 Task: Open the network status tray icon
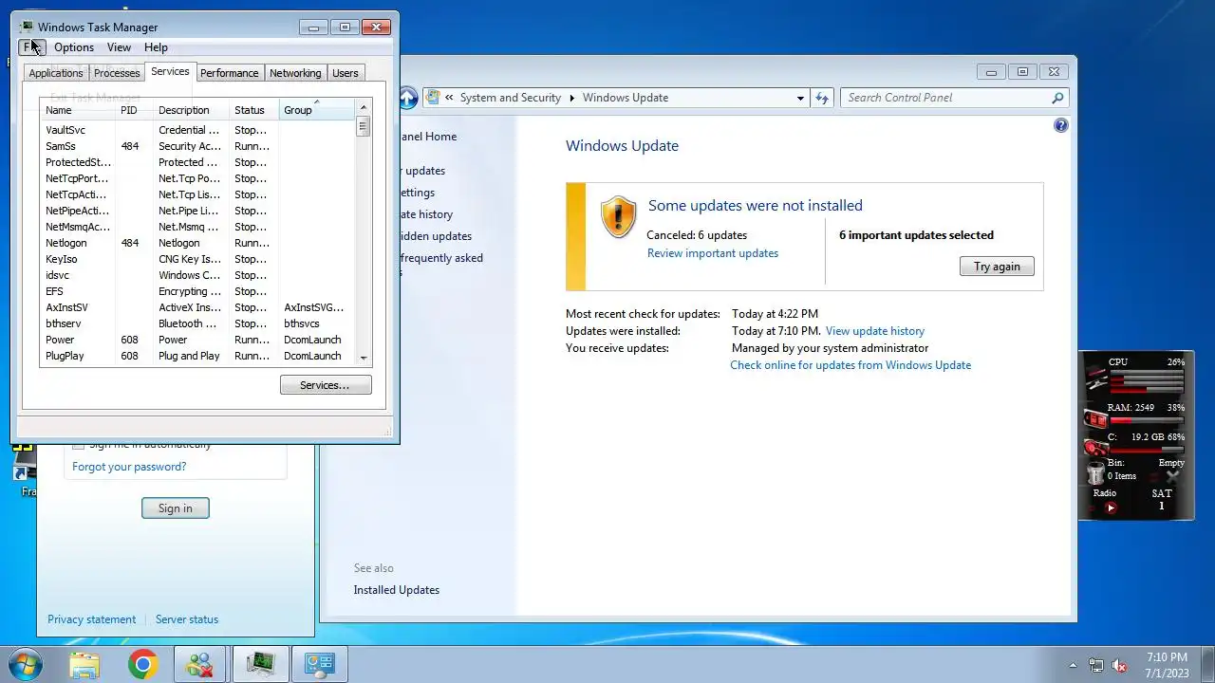(x=1096, y=665)
